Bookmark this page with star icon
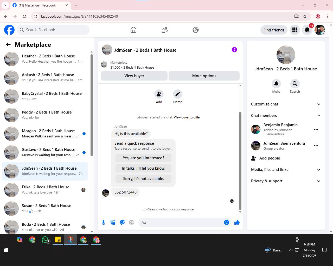This screenshot has width=333, height=266. click(305, 16)
